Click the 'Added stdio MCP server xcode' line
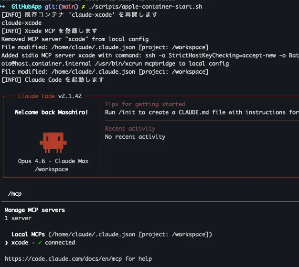Screen dimensions: 299x267 coord(150,56)
